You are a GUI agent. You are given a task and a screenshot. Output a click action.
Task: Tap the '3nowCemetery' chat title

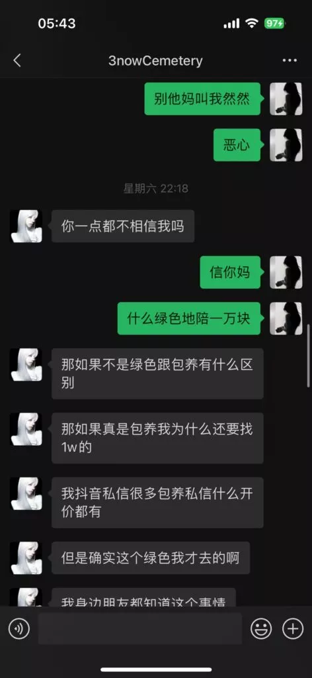(155, 61)
